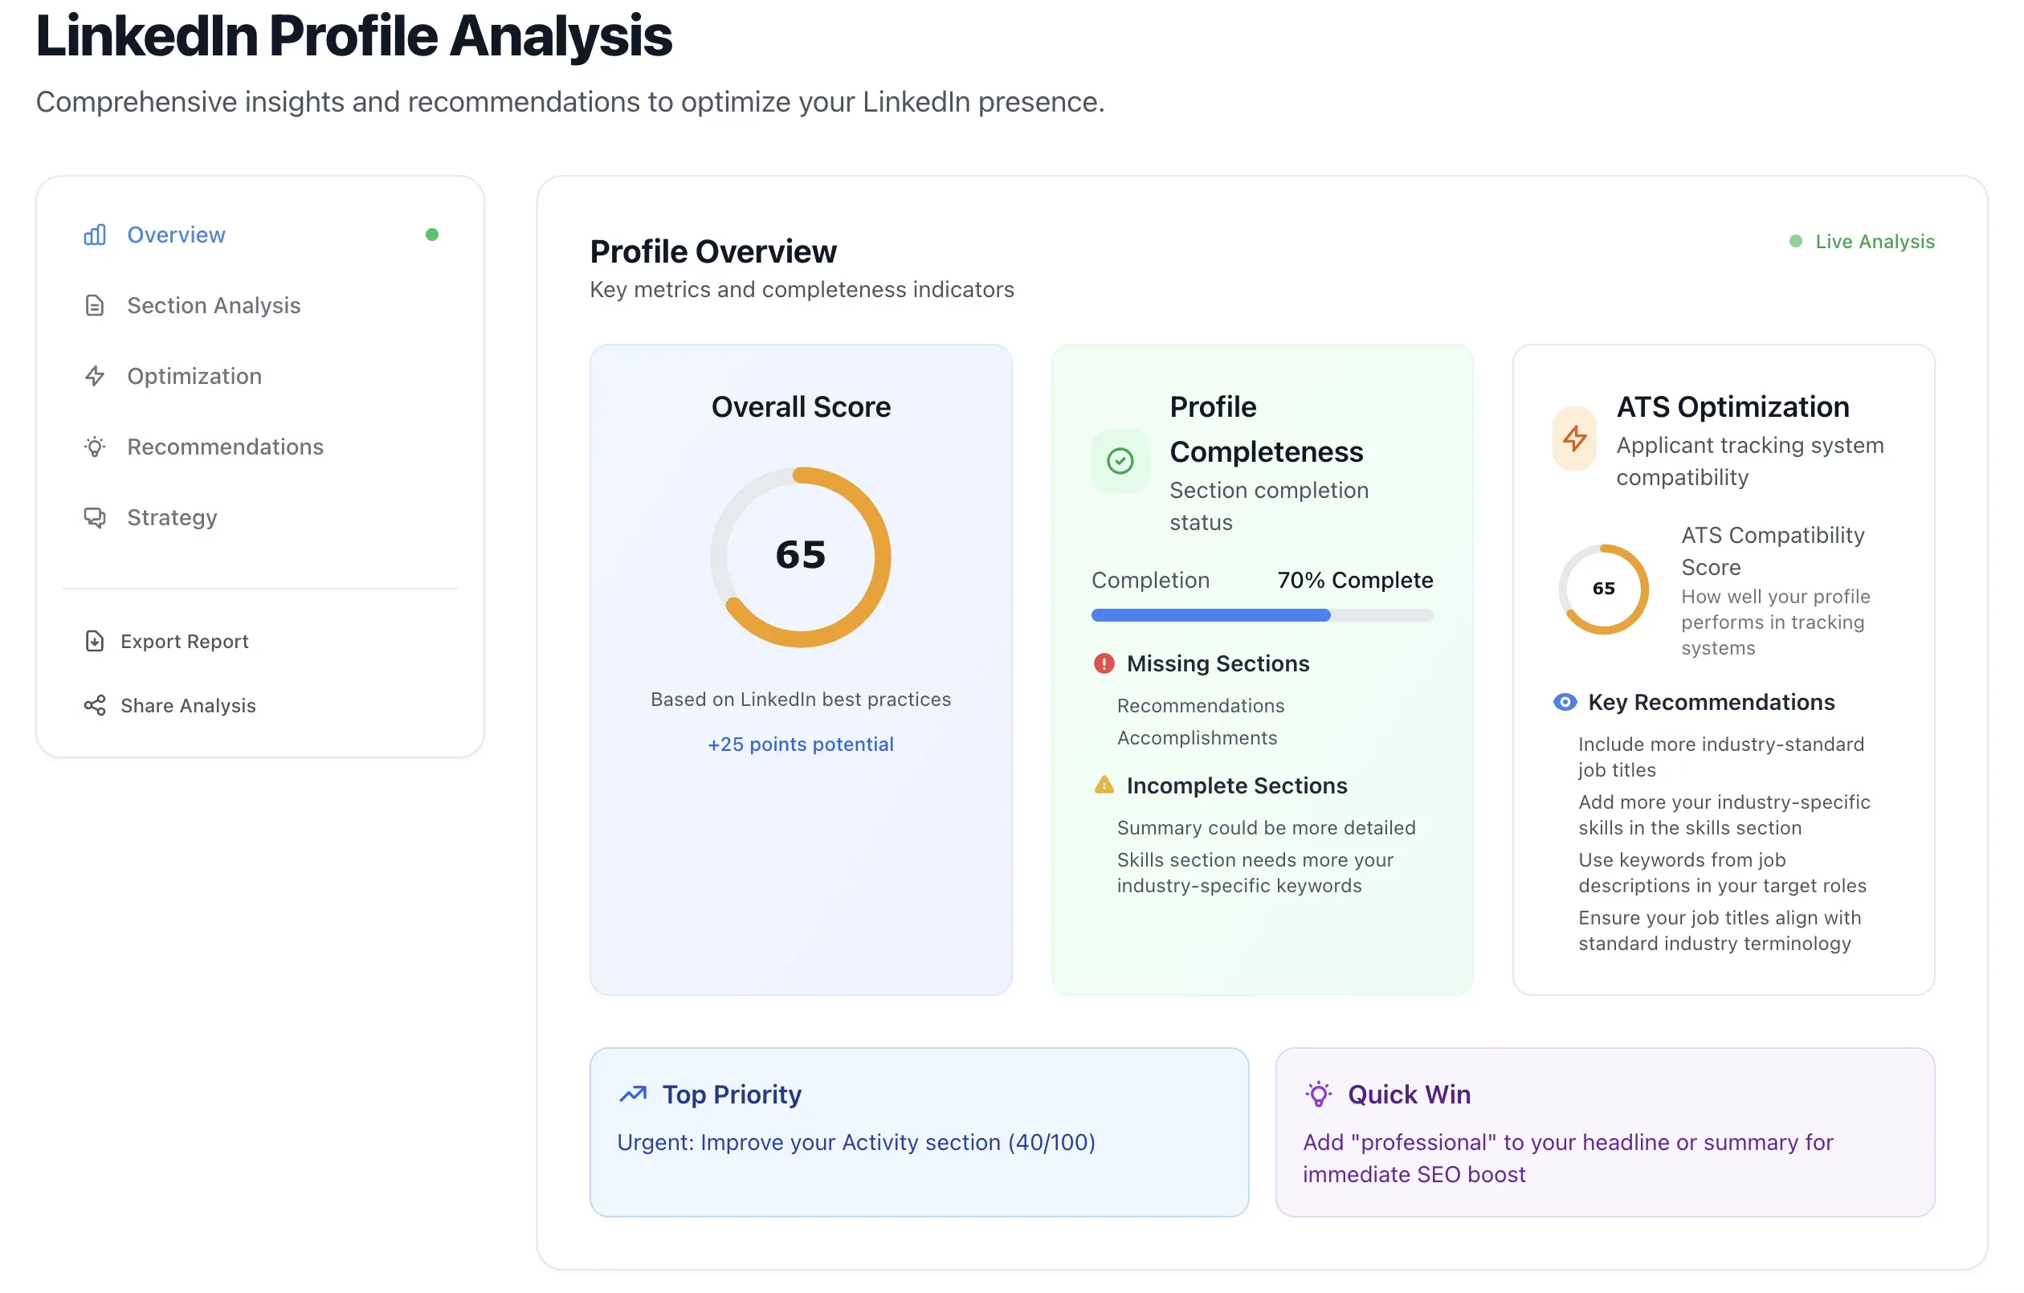The width and height of the screenshot is (2024, 1293).
Task: Click the Overall Score circular gauge
Action: click(800, 557)
